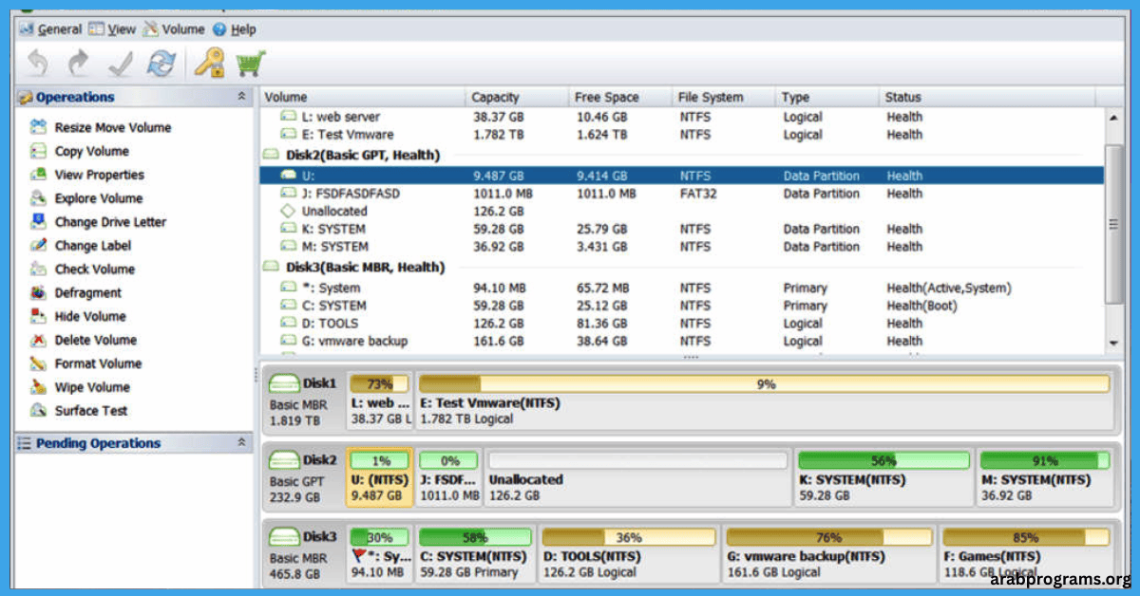Screen dimensions: 1140x596
Task: Click the Apply checkmark toolbar icon
Action: pos(121,64)
